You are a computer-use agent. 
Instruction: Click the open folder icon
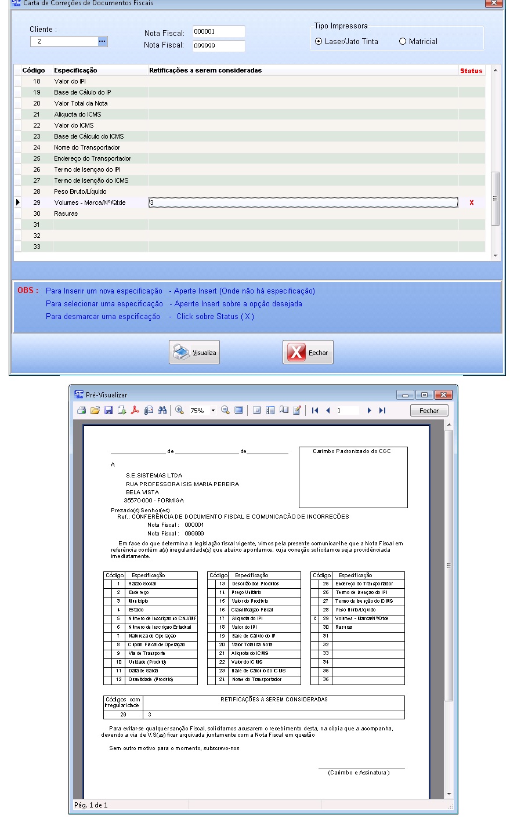coord(95,411)
